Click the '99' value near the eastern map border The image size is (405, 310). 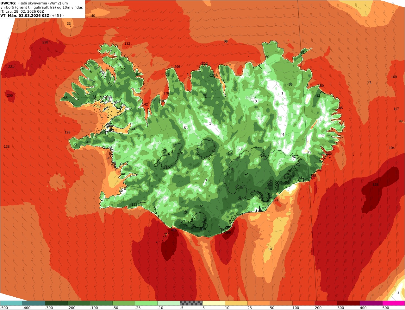401,121
